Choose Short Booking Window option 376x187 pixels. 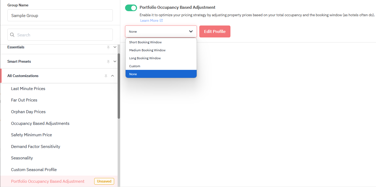[161, 42]
